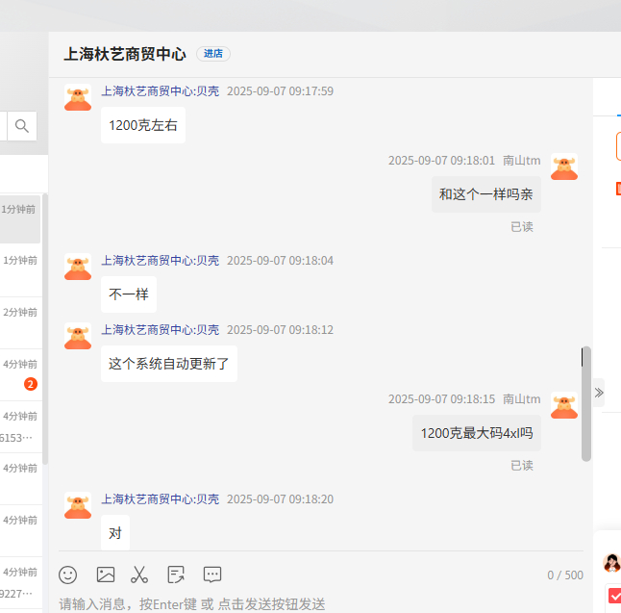Open the note/order edit icon

176,575
